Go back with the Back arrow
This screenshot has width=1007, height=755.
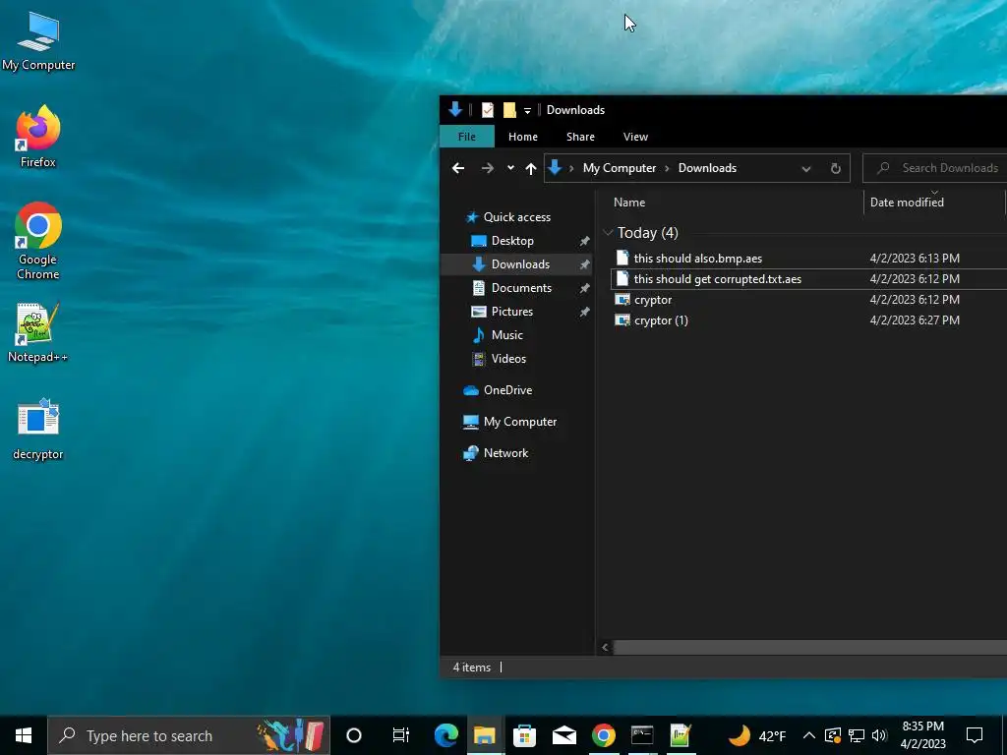pyautogui.click(x=458, y=168)
